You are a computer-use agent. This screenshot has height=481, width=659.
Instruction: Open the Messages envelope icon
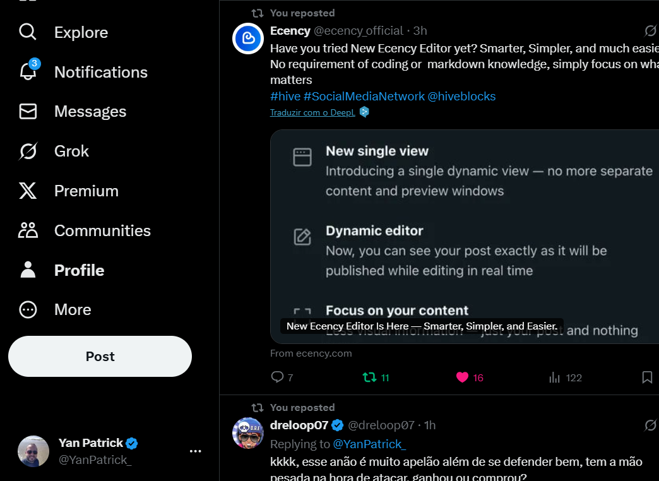[x=28, y=112]
